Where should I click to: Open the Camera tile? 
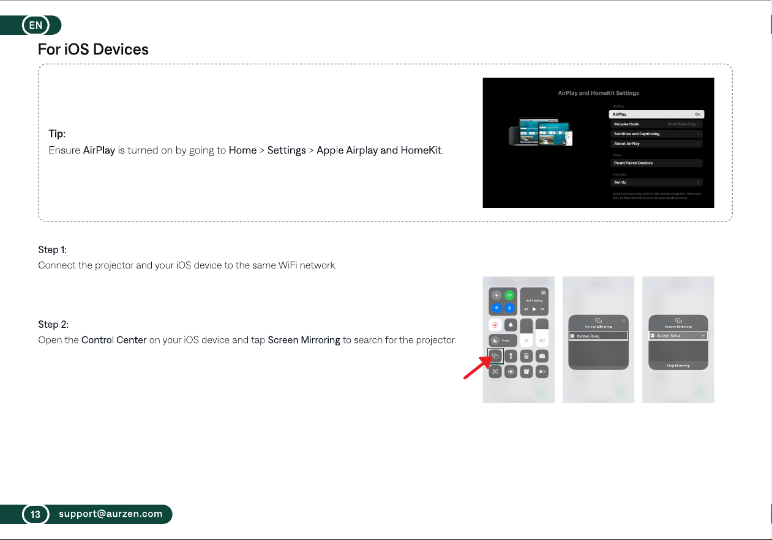(542, 356)
